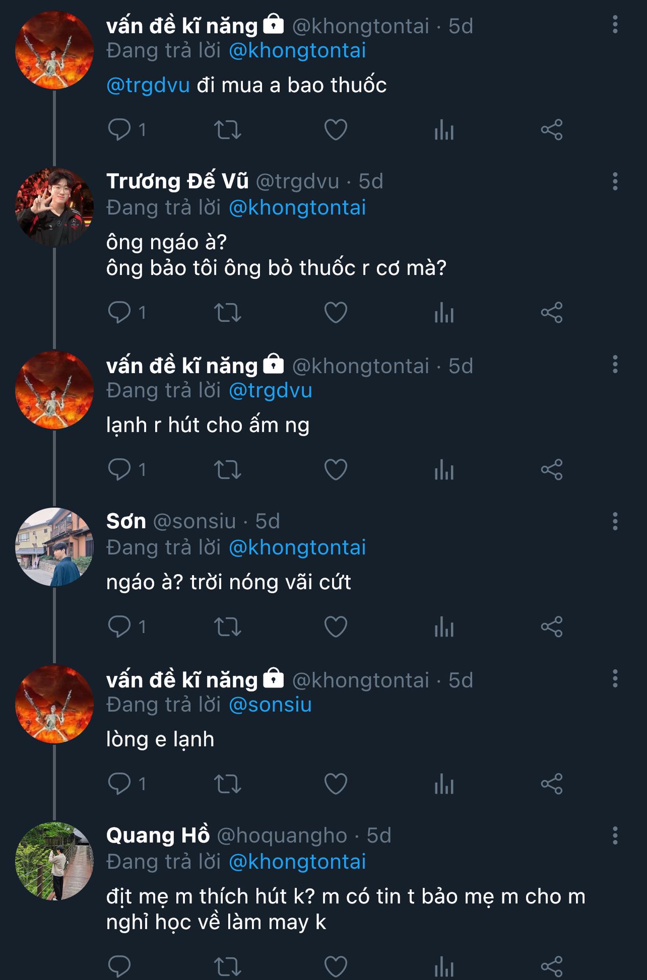Reply to the "lòng e lạnh" tweet

(x=119, y=783)
